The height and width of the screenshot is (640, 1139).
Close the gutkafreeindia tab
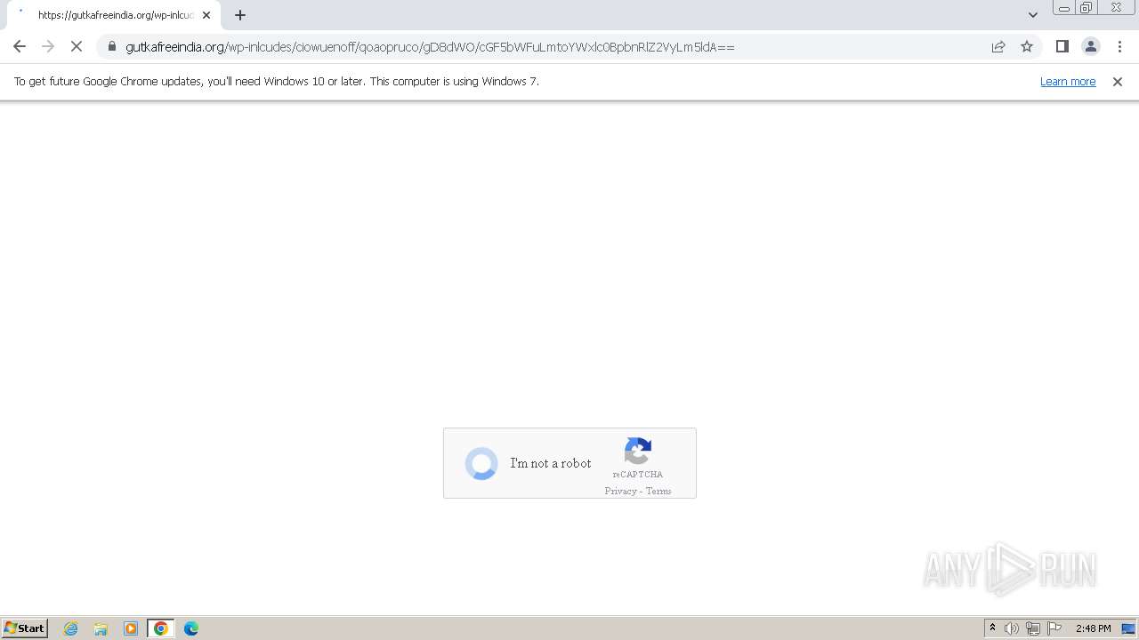tap(206, 15)
